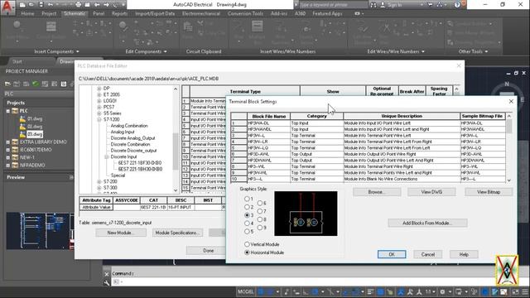Viewport: 530px width, 298px height.
Task: Click the View Bitmap button
Action: (x=489, y=192)
